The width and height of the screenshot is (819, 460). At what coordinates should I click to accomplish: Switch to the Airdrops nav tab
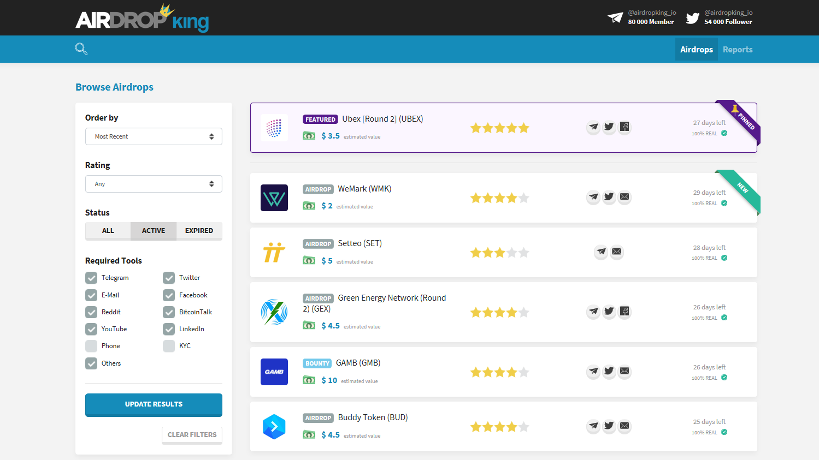point(697,49)
